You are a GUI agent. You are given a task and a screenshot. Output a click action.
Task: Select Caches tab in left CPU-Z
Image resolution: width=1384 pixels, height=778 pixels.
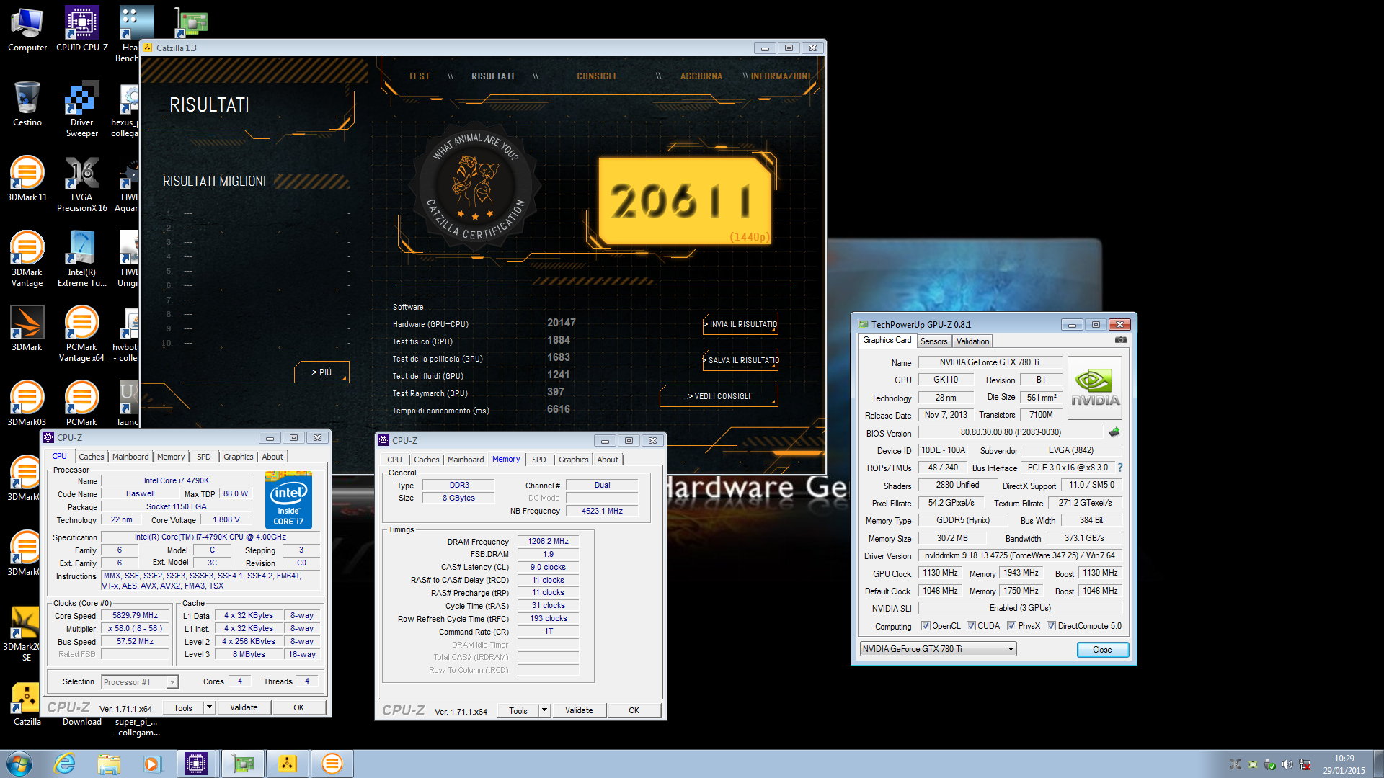(x=92, y=457)
